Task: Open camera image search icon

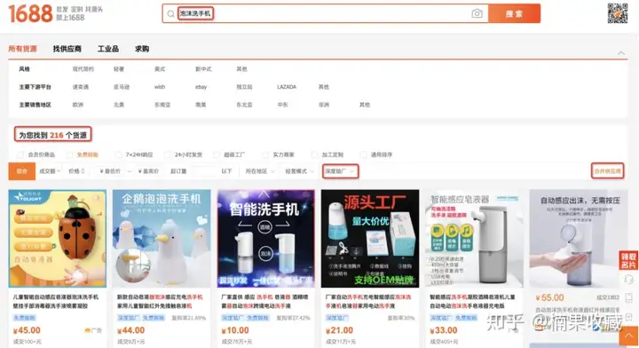Action: [477, 13]
